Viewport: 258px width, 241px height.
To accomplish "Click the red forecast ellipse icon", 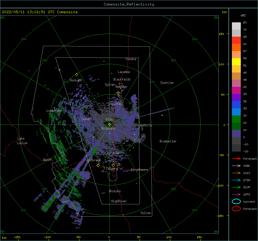I will point(236,209).
